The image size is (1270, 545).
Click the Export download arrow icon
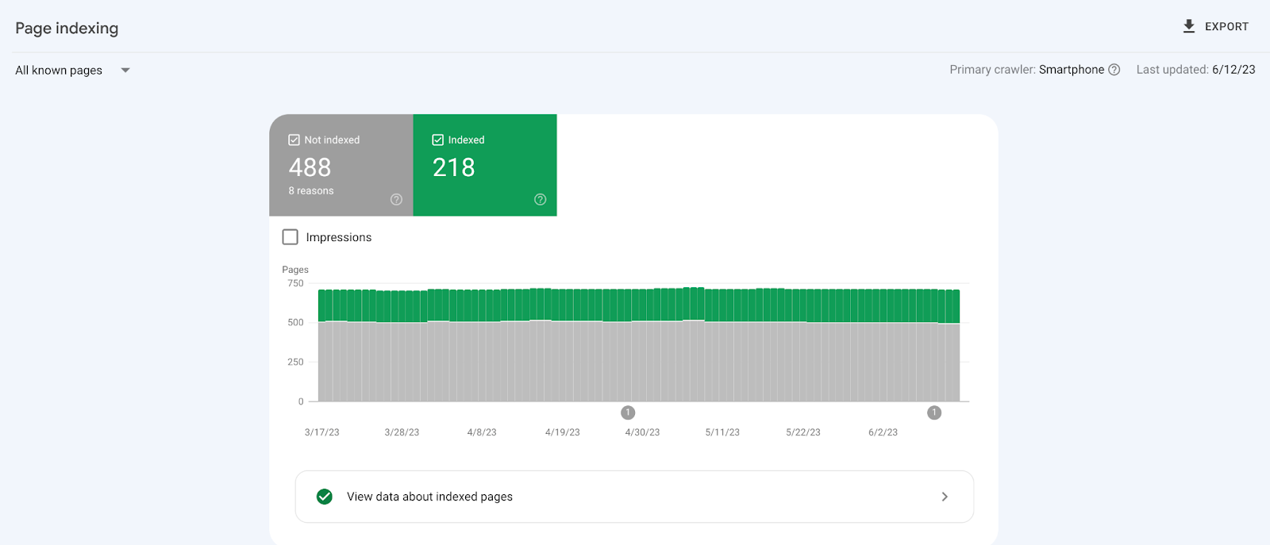tap(1188, 26)
